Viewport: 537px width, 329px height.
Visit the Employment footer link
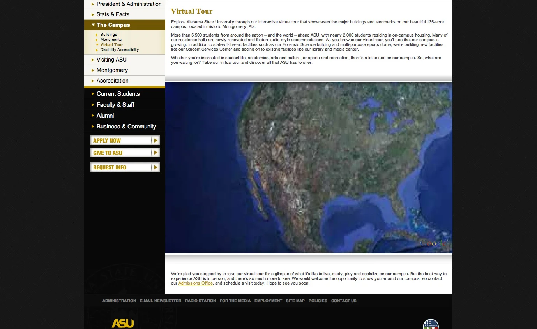(x=268, y=301)
